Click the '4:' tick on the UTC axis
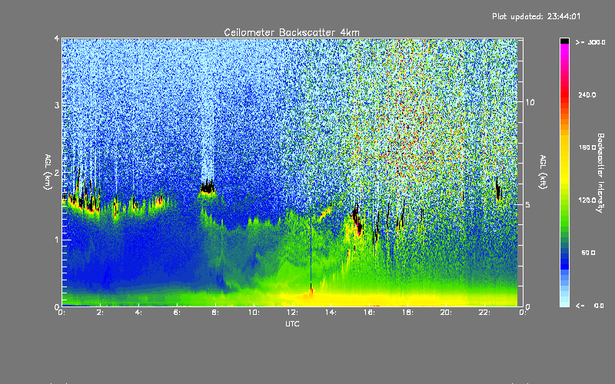The image size is (615, 384). click(x=138, y=313)
